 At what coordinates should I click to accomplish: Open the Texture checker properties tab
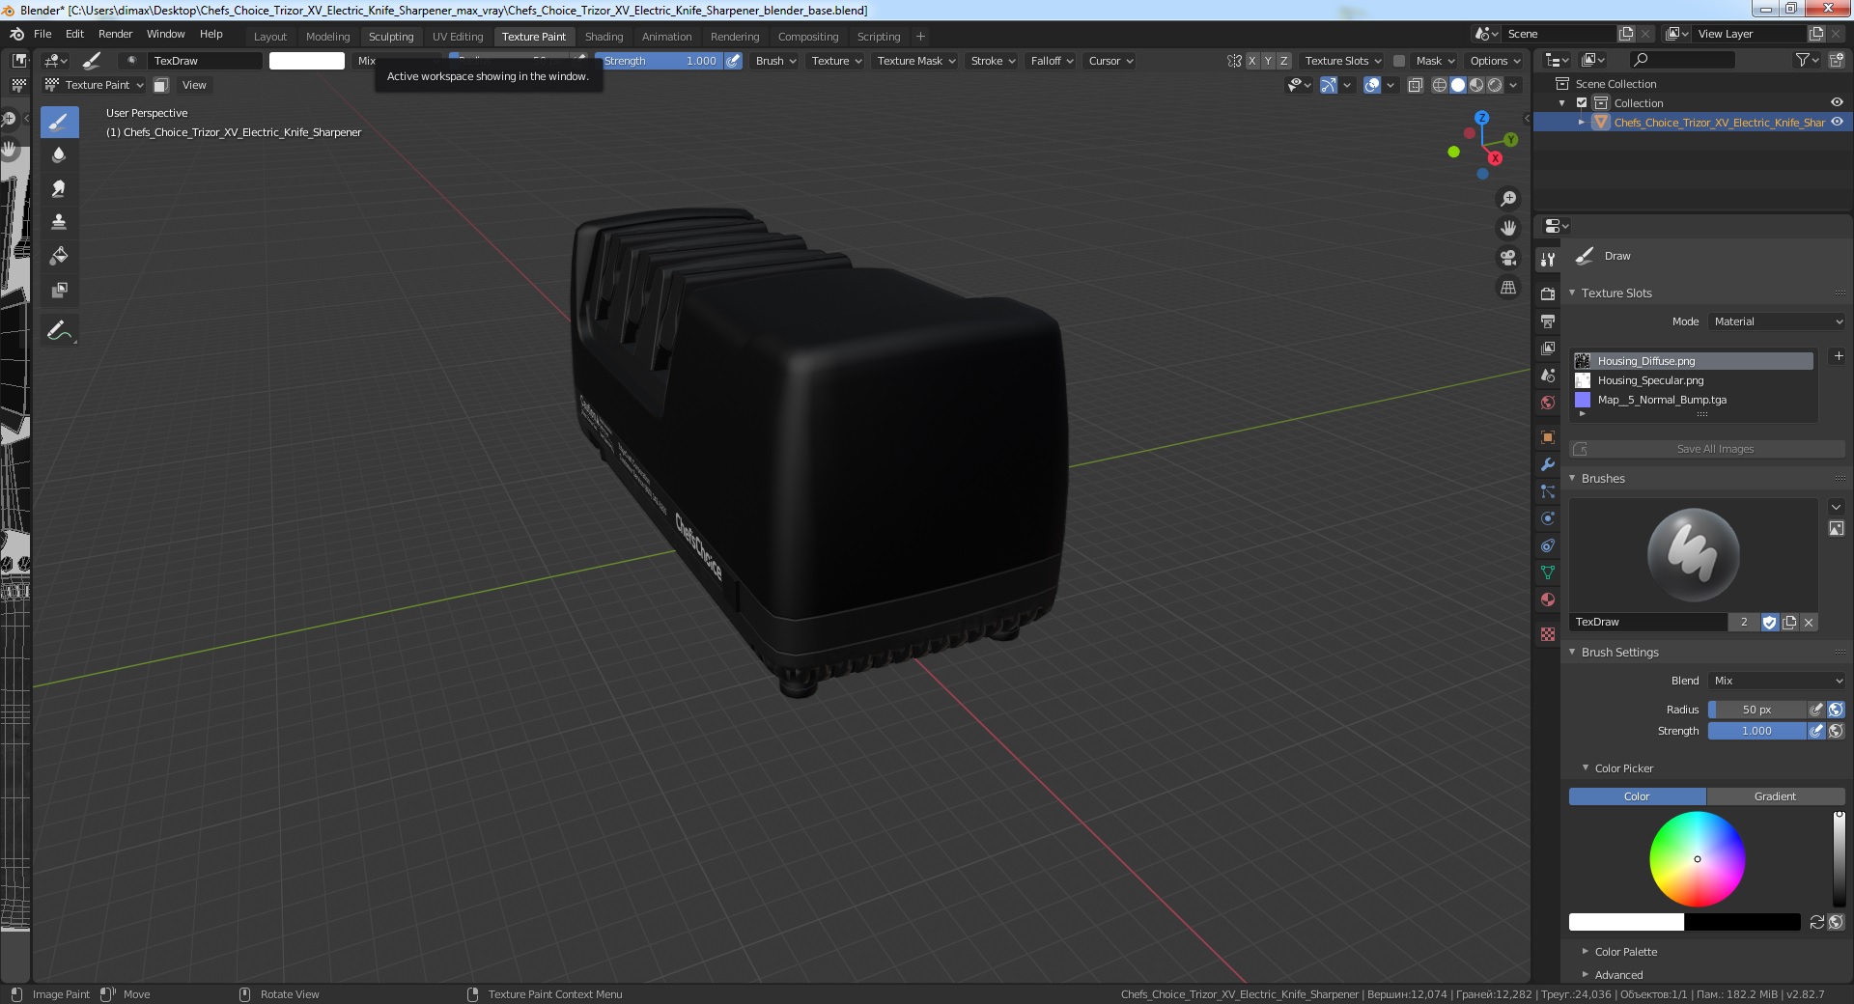pos(1548,634)
